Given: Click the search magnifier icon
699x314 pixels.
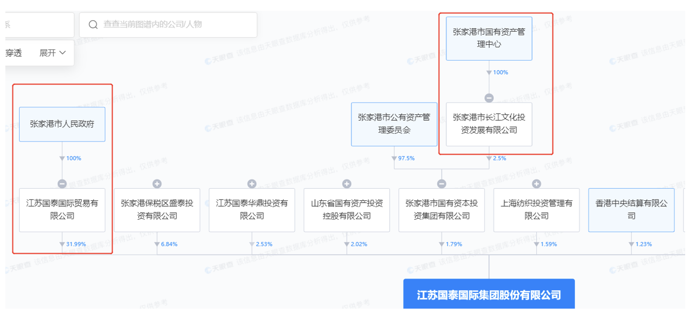Looking at the screenshot, I should coord(93,25).
